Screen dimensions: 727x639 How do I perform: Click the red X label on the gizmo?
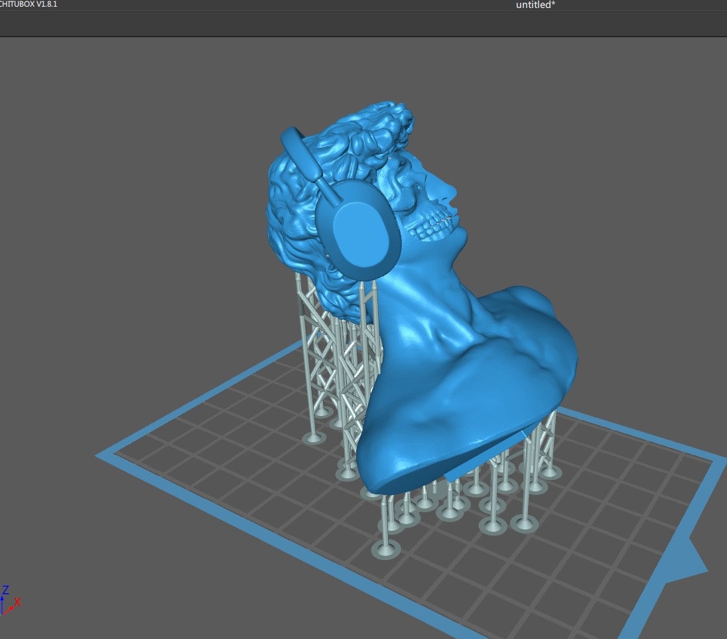pos(18,602)
